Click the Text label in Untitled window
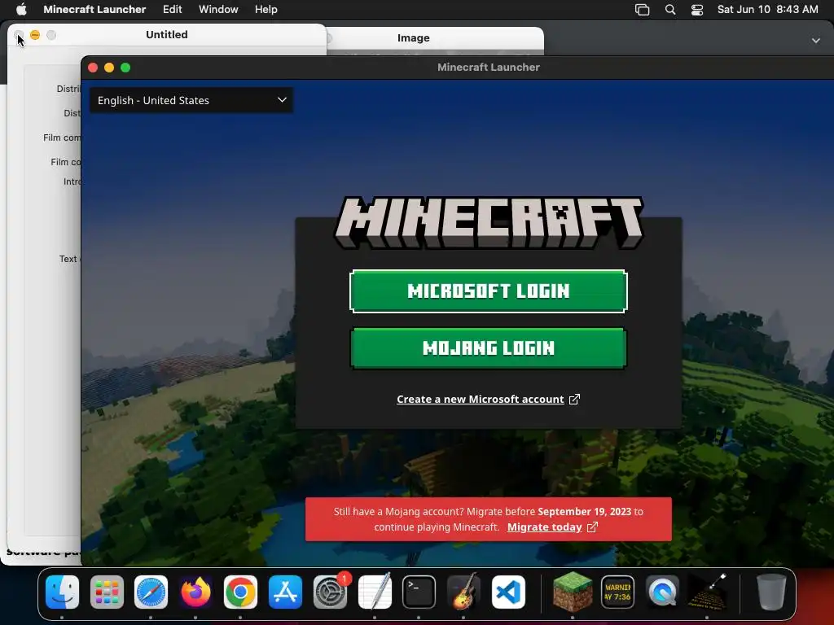834x625 pixels. 69,259
